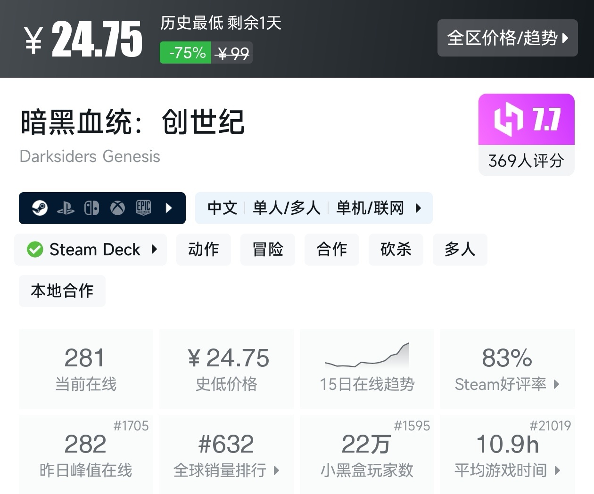Click the PlayStation platform icon
Viewport: 594px width, 494px height.
66,208
